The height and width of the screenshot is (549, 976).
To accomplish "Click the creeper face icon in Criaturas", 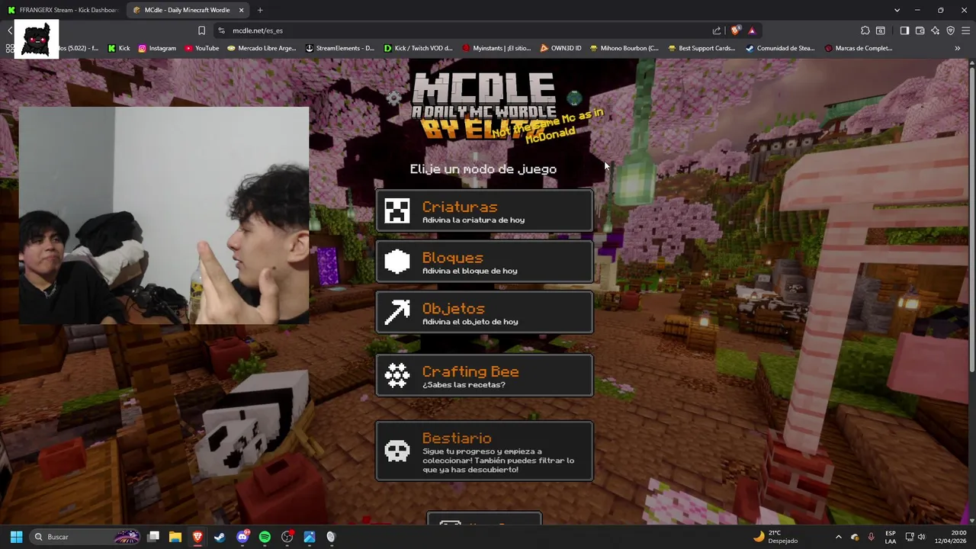I will click(x=397, y=211).
